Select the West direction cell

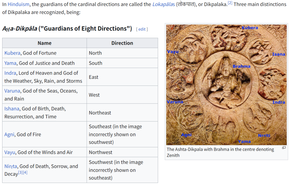point(122,95)
